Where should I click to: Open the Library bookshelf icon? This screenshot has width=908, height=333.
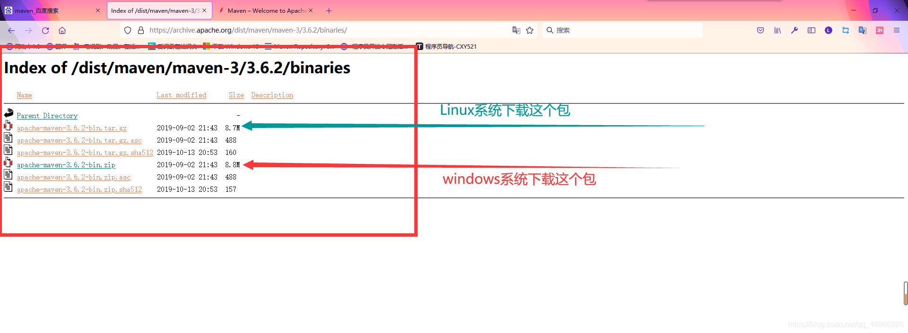click(x=777, y=30)
